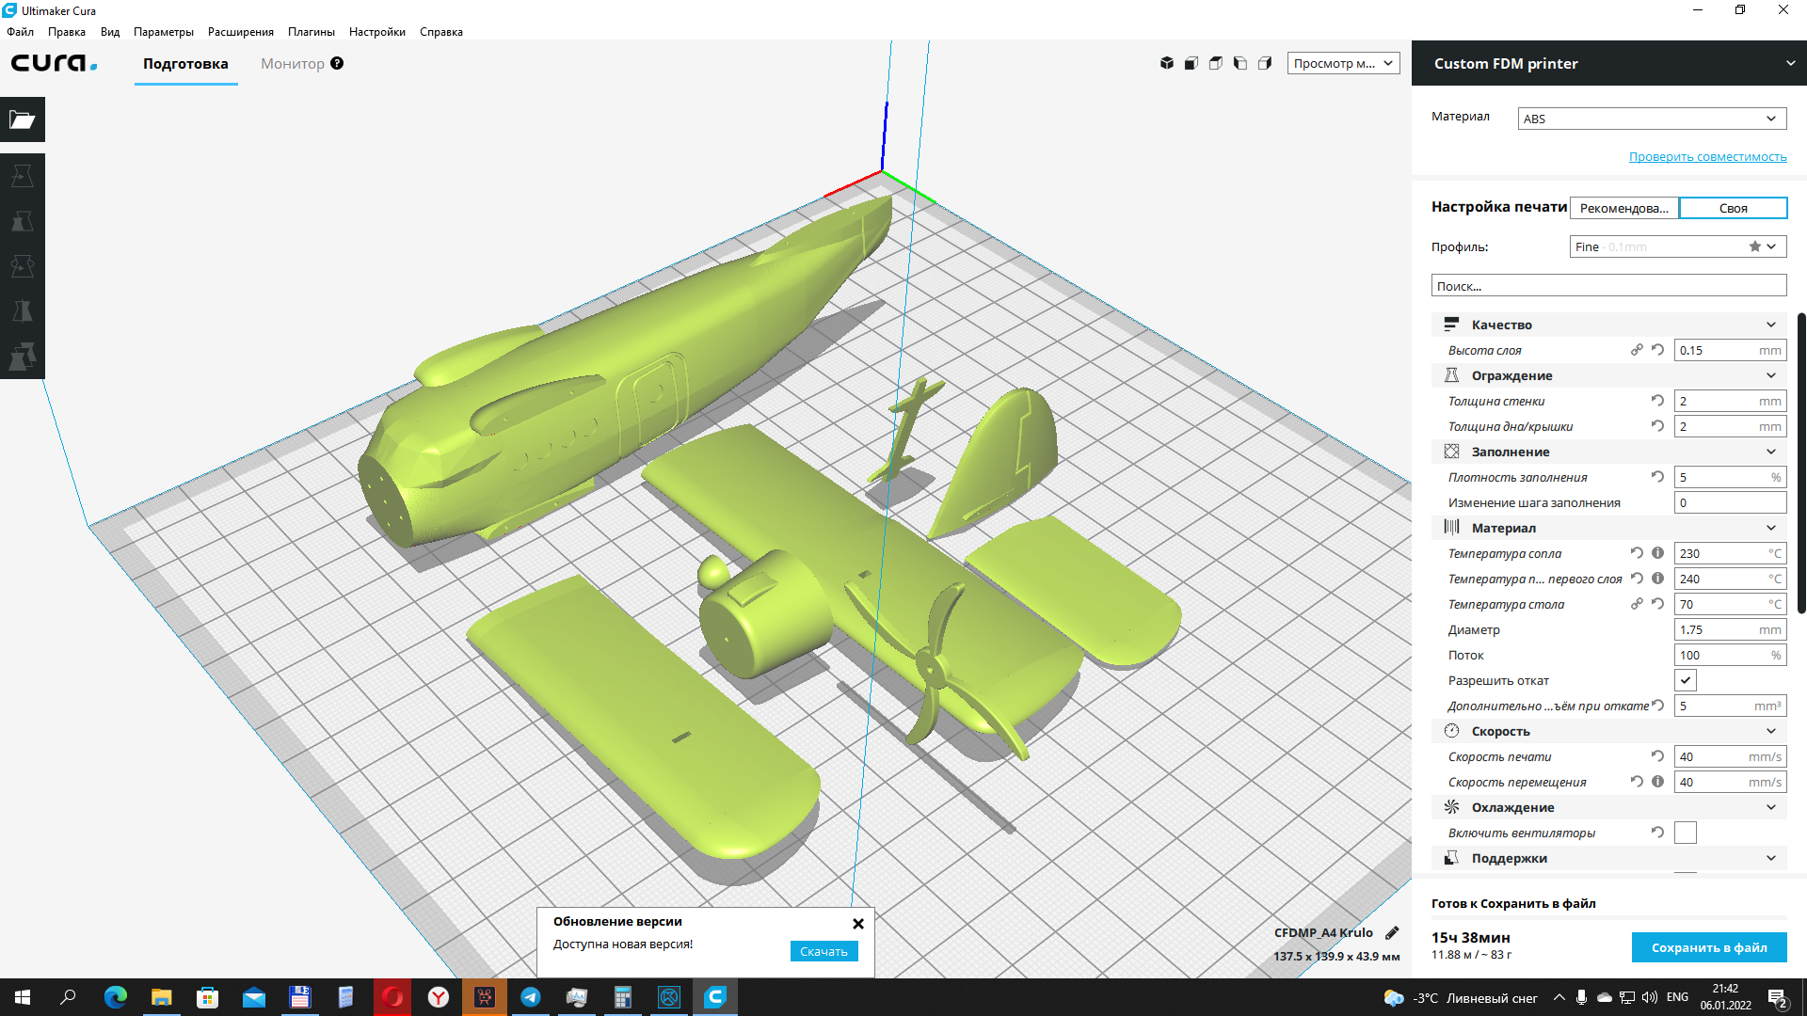Enable the Включить вентиляторы checkbox
This screenshot has width=1807, height=1016.
click(x=1685, y=833)
